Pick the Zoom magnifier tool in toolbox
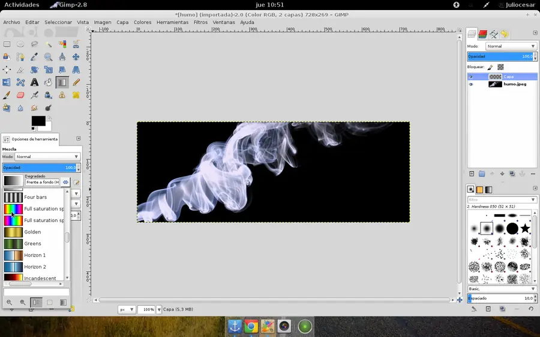Image resolution: width=540 pixels, height=337 pixels. coord(48,57)
